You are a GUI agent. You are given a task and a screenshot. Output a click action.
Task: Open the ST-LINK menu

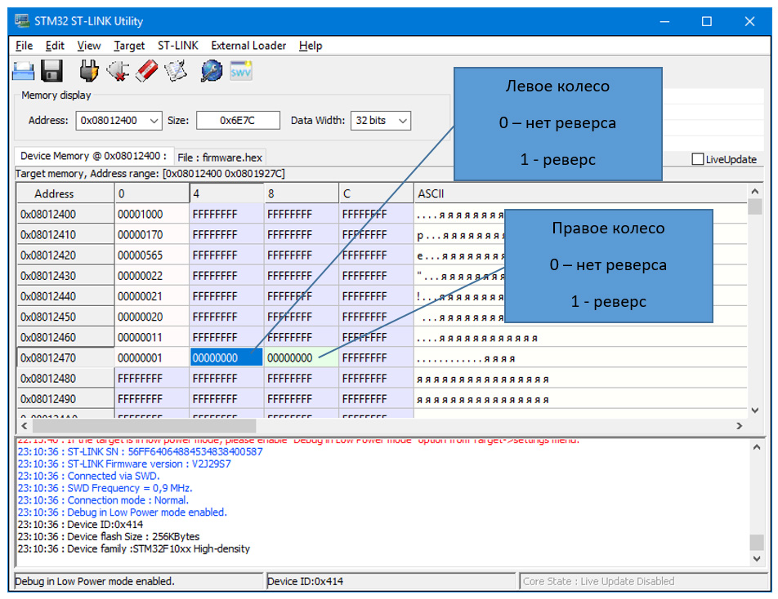(x=177, y=46)
